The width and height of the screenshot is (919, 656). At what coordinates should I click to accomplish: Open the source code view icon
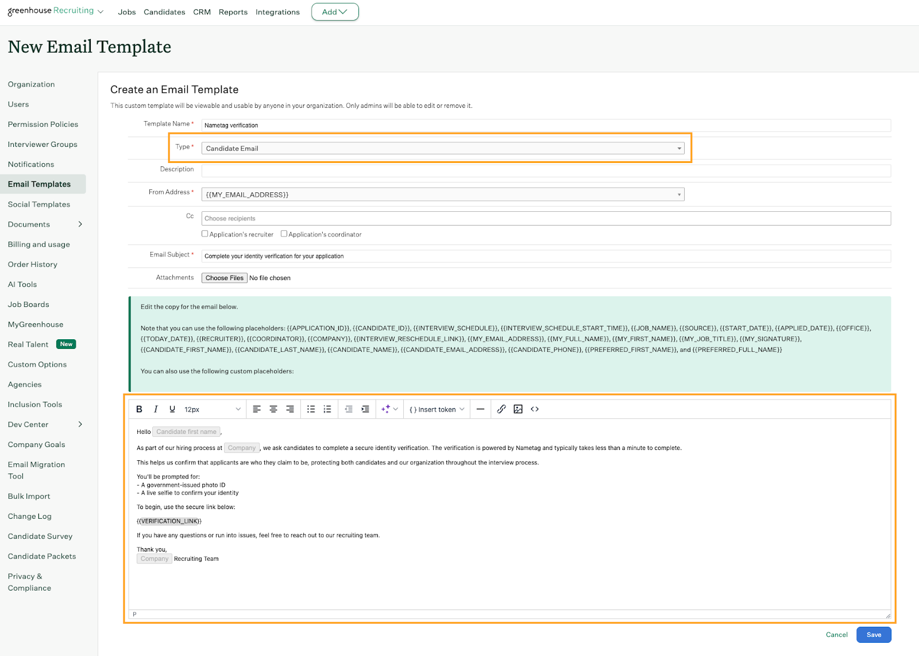click(x=535, y=409)
